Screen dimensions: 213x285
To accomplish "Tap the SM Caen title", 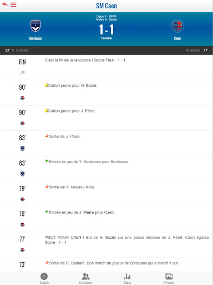I will click(x=106, y=6).
